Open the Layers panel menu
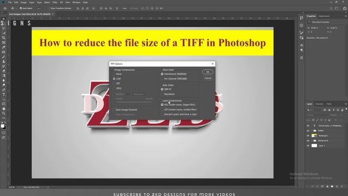Screen dimensions: 348x196 pyautogui.click(x=346, y=104)
